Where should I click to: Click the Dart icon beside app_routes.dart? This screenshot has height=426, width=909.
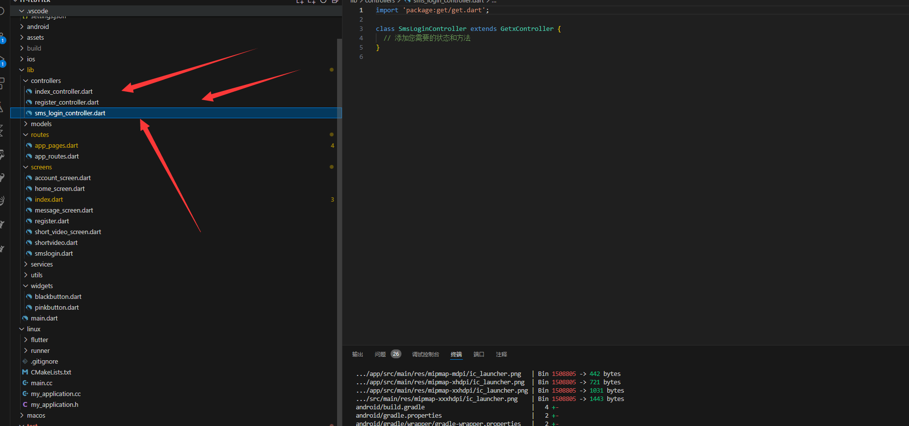29,156
